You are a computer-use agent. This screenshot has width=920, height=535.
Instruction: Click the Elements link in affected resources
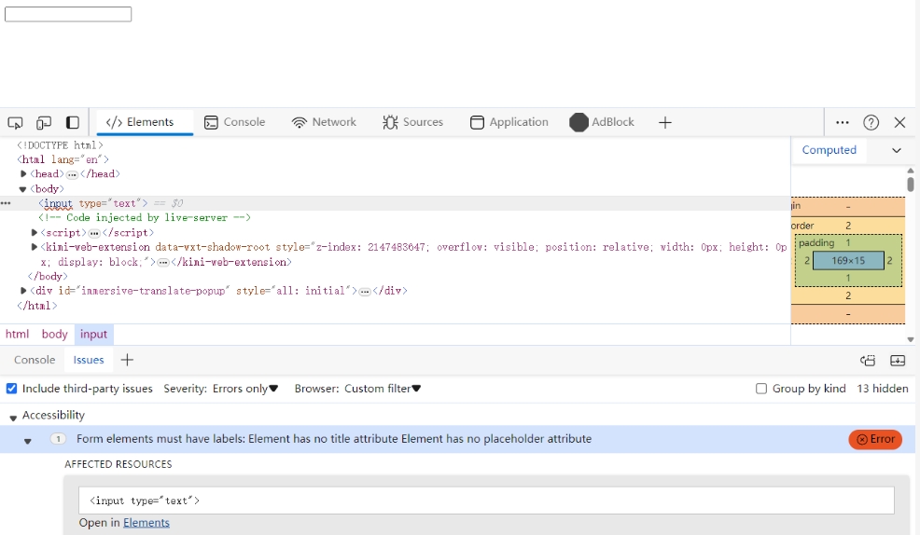(146, 523)
